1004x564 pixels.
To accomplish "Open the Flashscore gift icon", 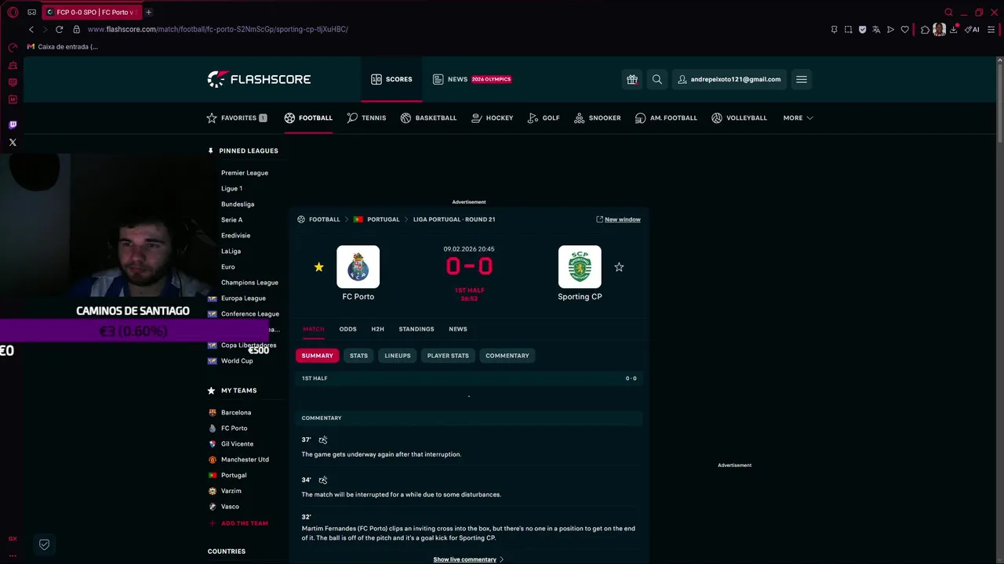I will [x=632, y=79].
